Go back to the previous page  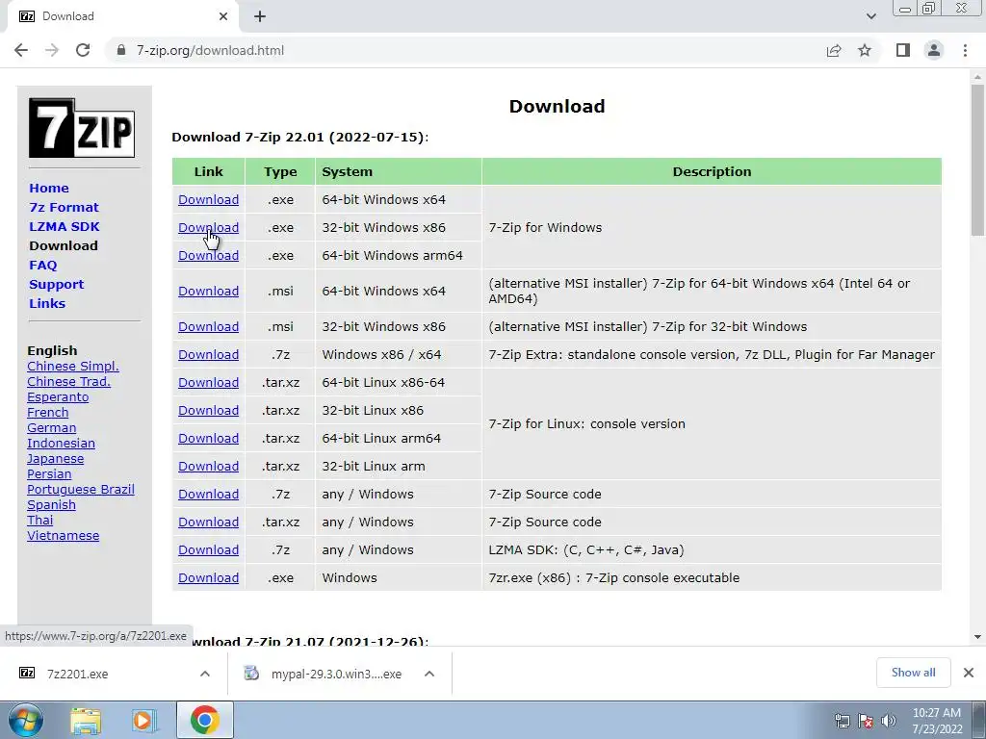pos(21,50)
